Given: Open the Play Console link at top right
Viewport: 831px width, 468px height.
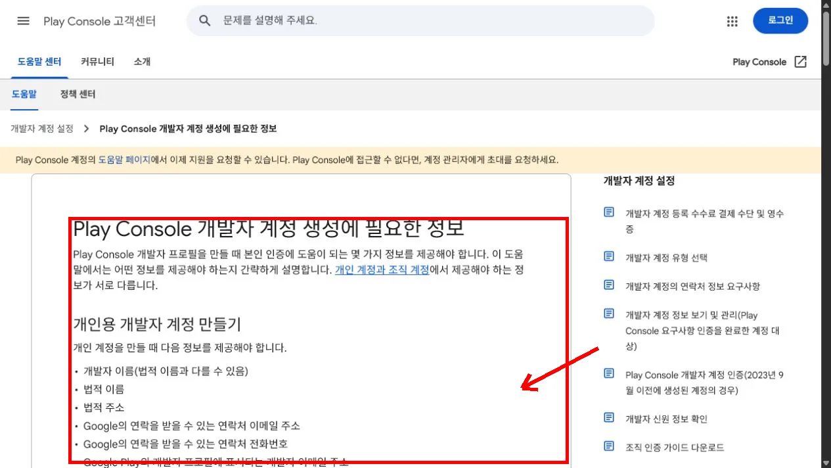Looking at the screenshot, I should click(x=759, y=62).
